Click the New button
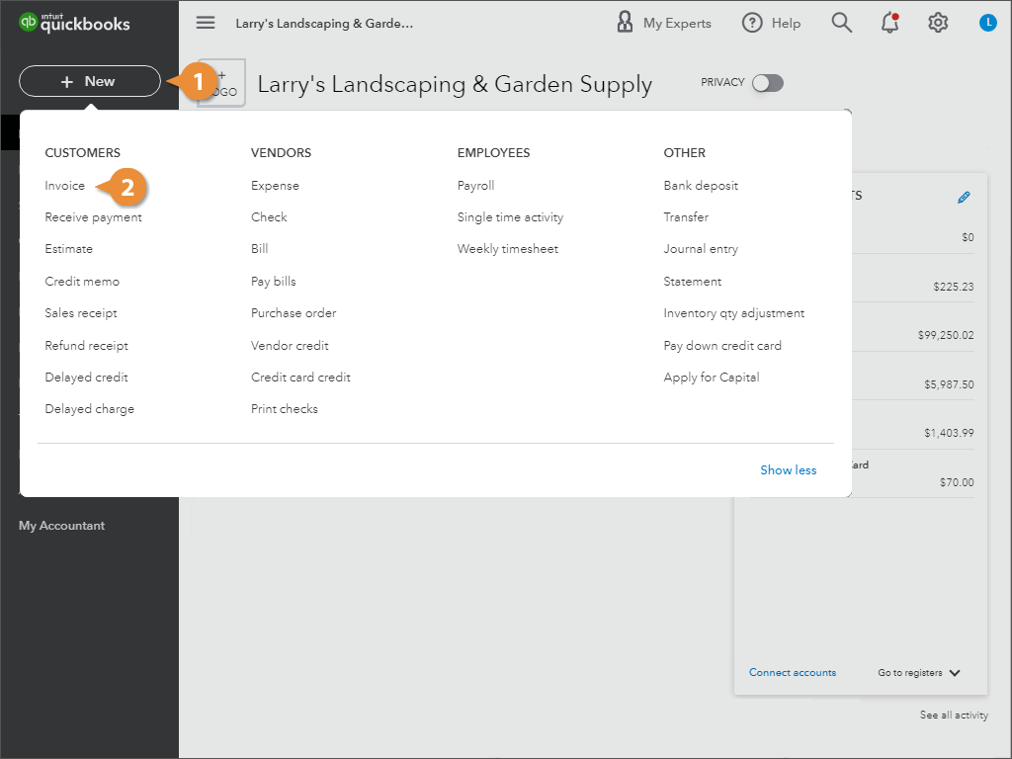1012x759 pixels. (x=89, y=81)
